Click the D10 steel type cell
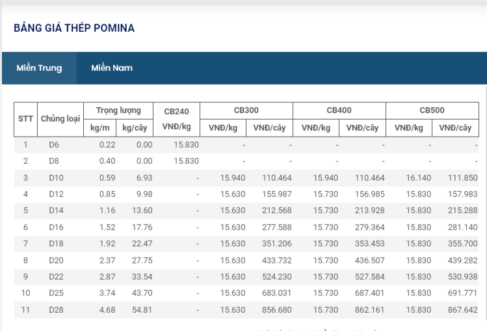The width and height of the screenshot is (487, 331). pos(57,178)
